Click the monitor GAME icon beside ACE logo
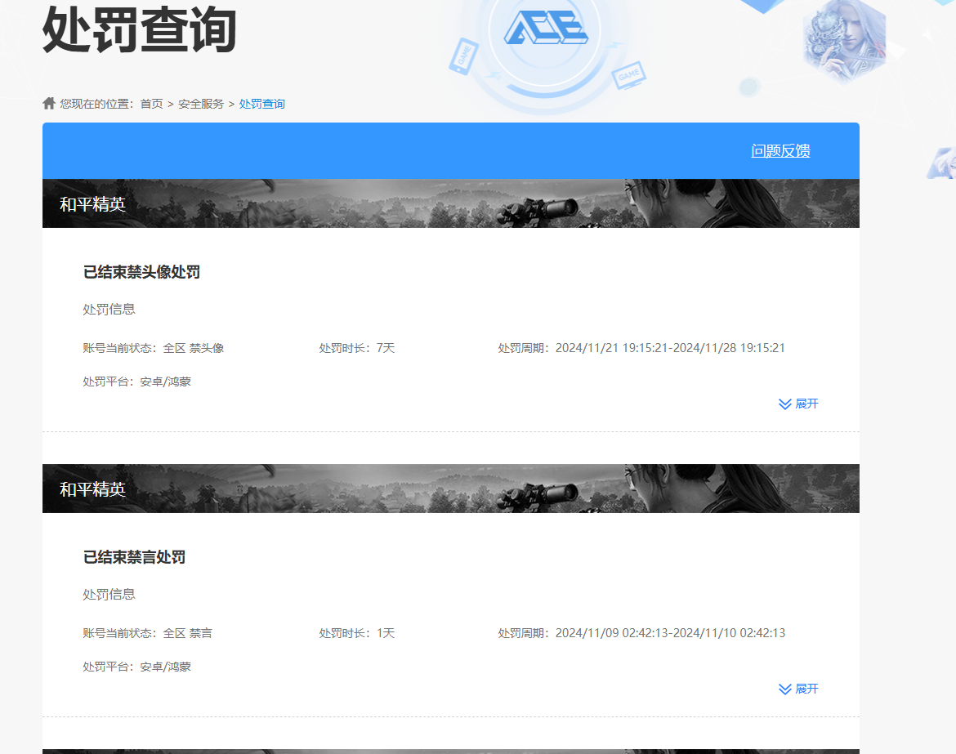Screen dimensions: 956x754 (x=628, y=75)
